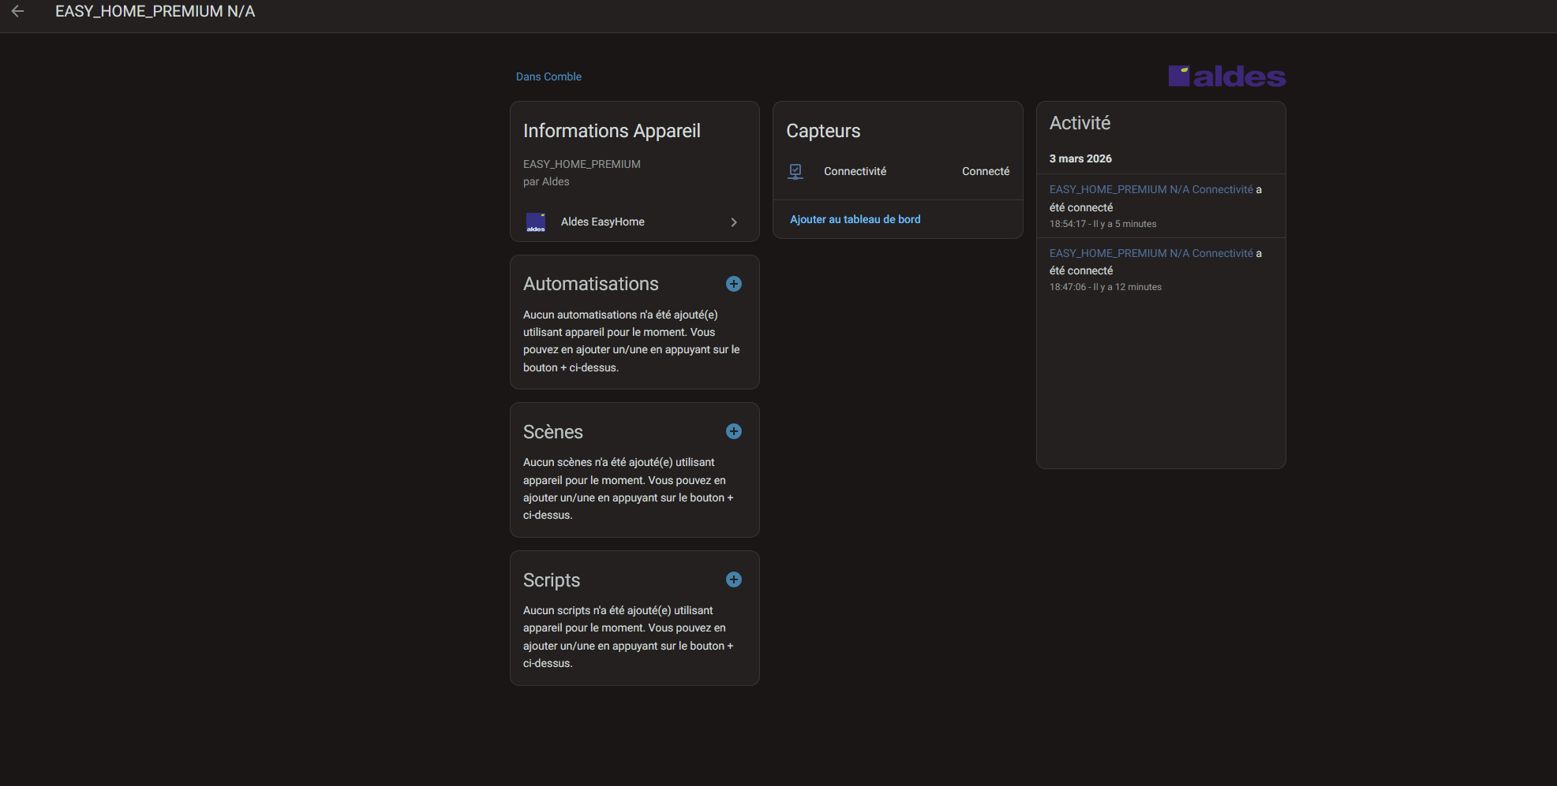Open the Aldes EasyHome chevron arrow
The width and height of the screenshot is (1557, 786).
[734, 222]
